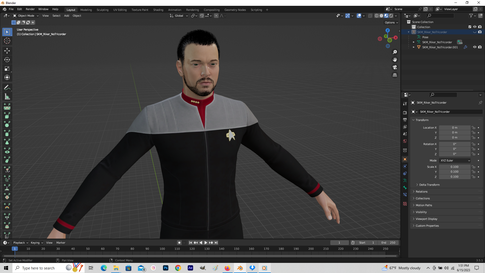Open the Render menu
Viewport: 485px width, 273px height.
[x=30, y=9]
